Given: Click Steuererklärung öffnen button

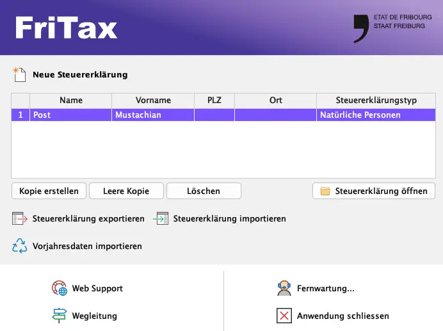Looking at the screenshot, I should [373, 191].
